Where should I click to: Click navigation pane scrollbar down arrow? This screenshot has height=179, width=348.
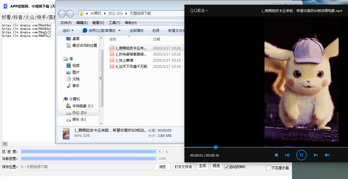pos(101,124)
